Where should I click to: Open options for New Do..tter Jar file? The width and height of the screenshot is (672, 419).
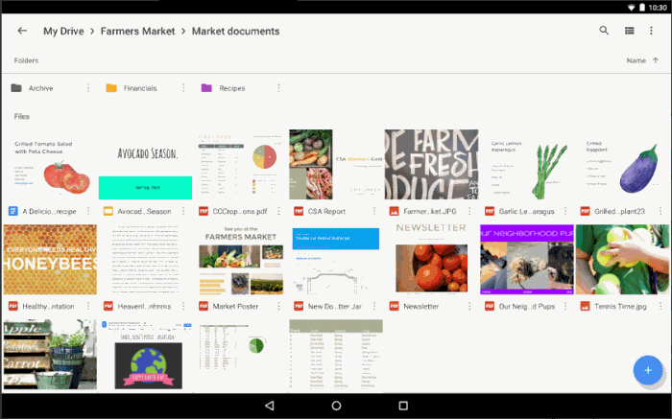(374, 306)
